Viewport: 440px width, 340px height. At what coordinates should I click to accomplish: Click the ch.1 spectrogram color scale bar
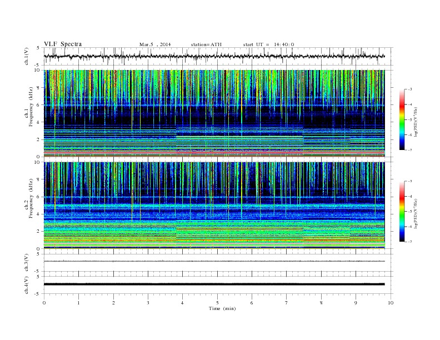(x=402, y=119)
